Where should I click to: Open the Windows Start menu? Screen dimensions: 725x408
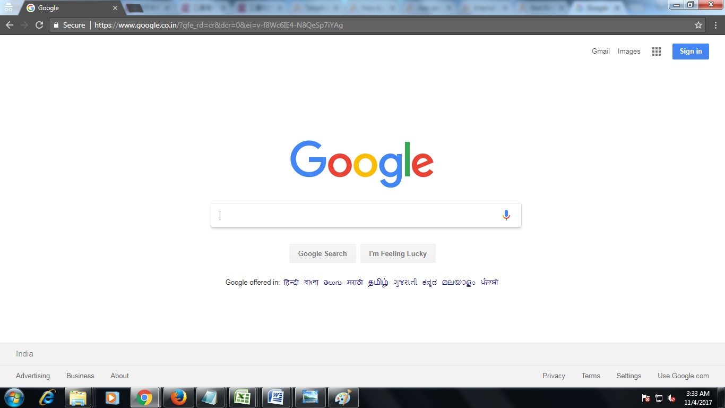point(13,397)
